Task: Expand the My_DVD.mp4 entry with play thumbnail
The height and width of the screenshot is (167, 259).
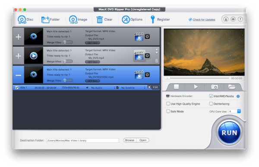Action: pos(18,56)
